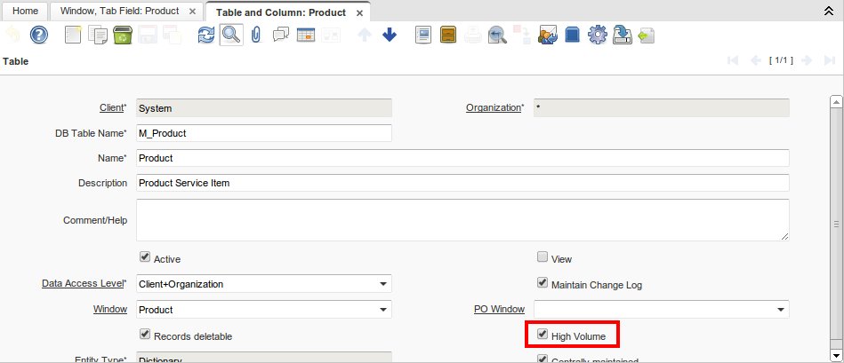
Task: Toggle the grid view icon
Action: pos(306,35)
